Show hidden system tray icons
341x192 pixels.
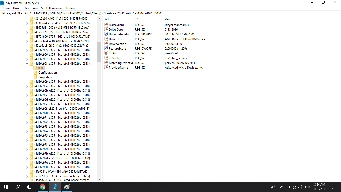pos(282,187)
